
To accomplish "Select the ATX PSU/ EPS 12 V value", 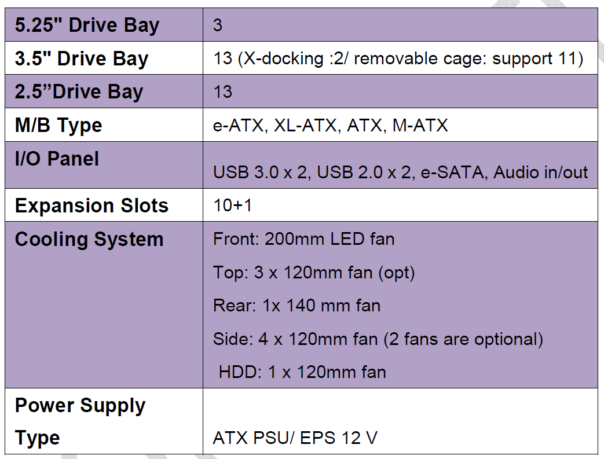I will click(x=295, y=438).
